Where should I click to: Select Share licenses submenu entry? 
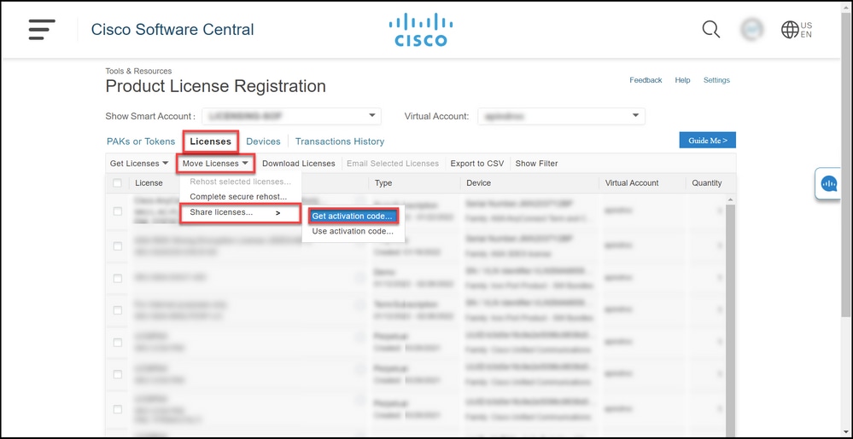tap(240, 212)
